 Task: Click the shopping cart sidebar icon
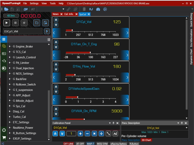coord(4,138)
